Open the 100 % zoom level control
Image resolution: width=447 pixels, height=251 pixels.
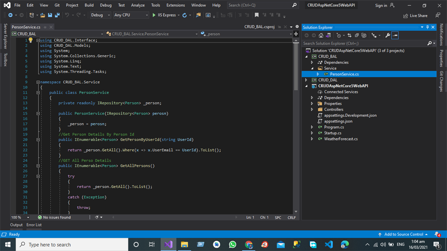(21, 217)
